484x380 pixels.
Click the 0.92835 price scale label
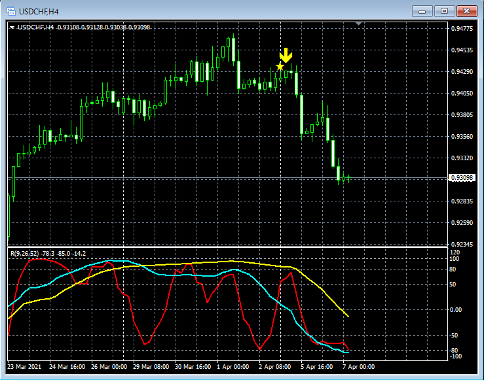click(x=462, y=201)
